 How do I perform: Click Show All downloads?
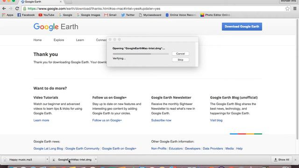coord(281,160)
